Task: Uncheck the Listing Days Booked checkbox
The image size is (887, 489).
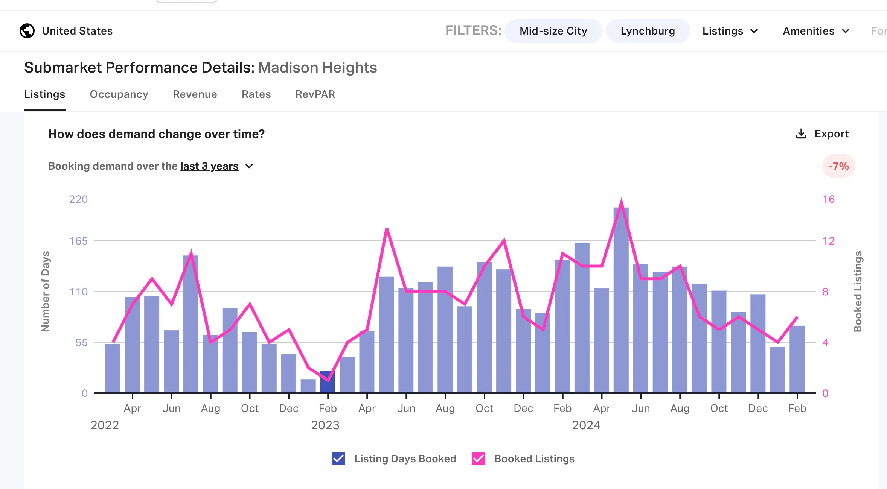Action: click(x=338, y=459)
